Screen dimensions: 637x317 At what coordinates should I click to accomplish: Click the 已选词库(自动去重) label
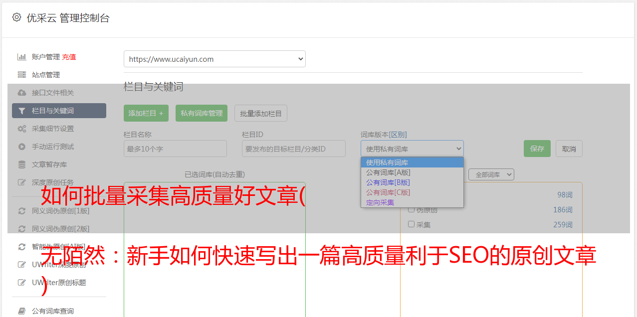pos(214,174)
